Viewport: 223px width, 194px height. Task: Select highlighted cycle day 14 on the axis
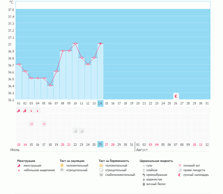point(100,103)
